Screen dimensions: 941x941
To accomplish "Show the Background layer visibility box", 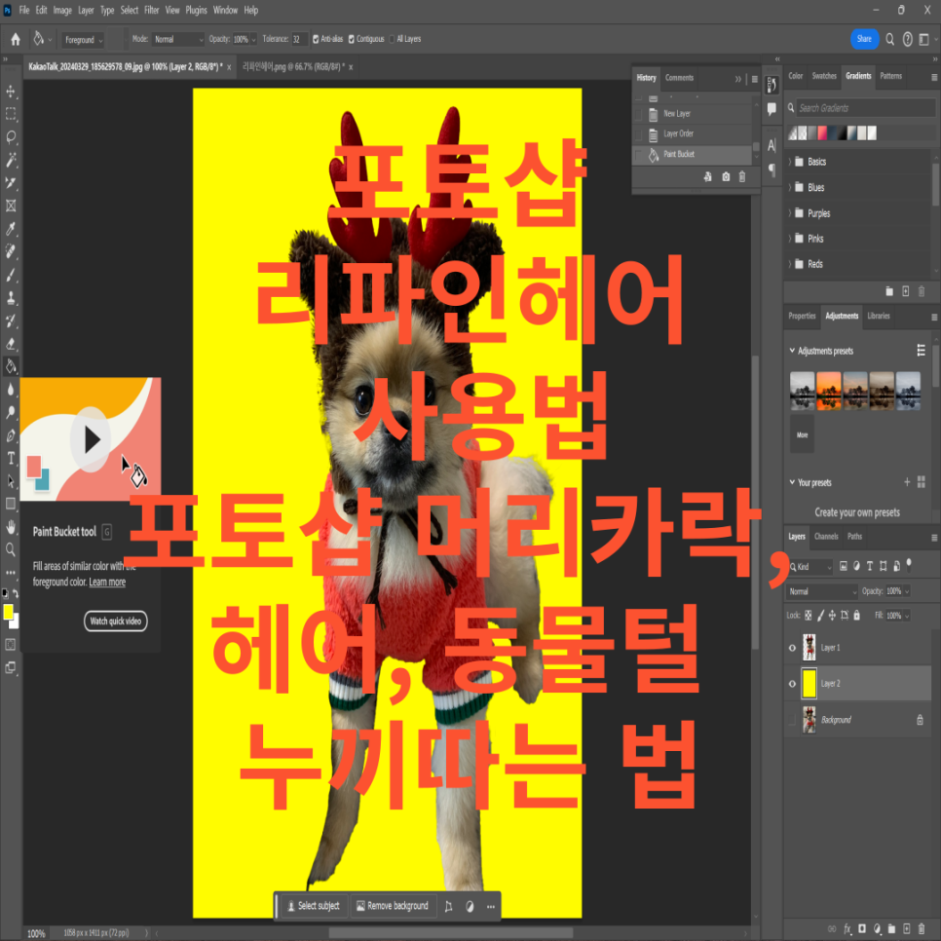I will click(792, 720).
